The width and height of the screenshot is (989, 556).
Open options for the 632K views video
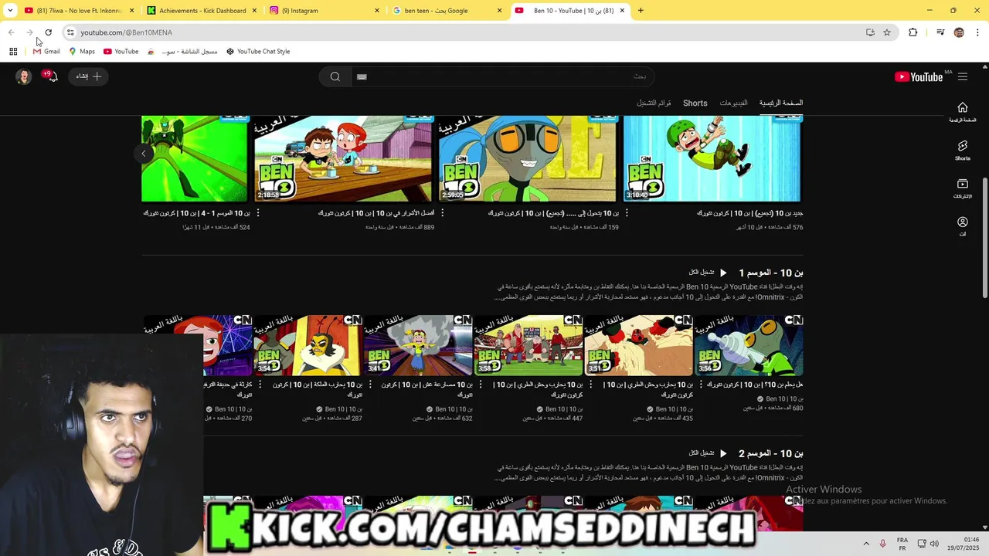coord(370,385)
